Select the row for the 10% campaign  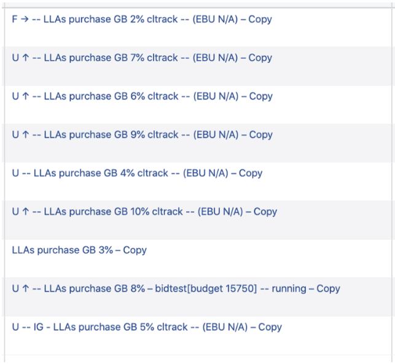144,212
